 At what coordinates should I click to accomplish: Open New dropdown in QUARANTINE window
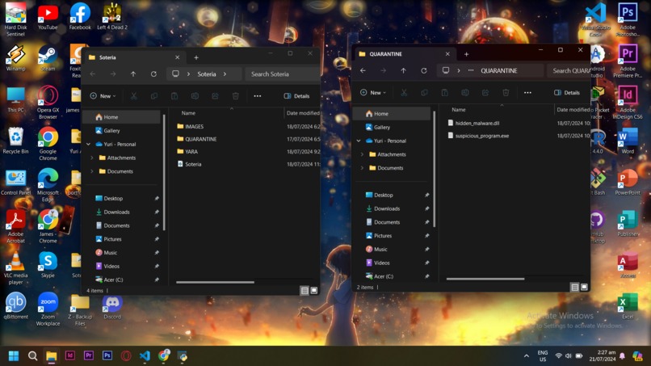tap(373, 93)
